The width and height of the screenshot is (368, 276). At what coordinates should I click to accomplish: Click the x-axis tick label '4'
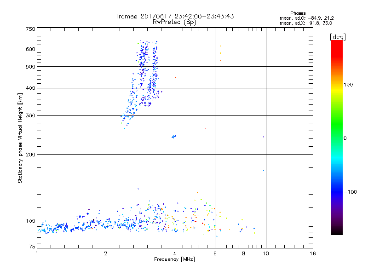(x=175, y=253)
